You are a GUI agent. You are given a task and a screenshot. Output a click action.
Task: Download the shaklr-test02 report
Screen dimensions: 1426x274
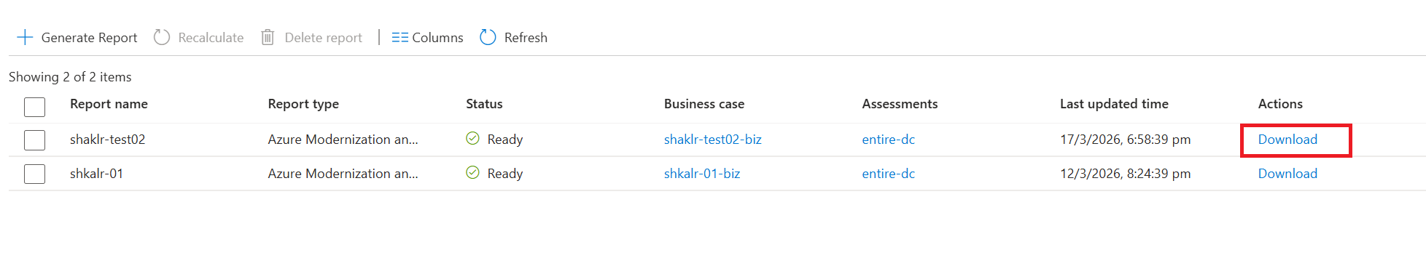[1287, 140]
